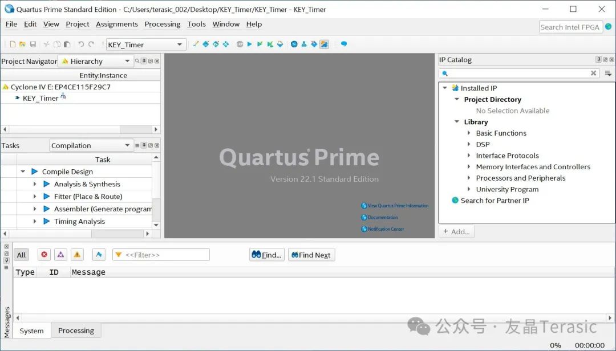
Task: Click the globe icon beside Search Intel FPGA
Action: point(608,26)
